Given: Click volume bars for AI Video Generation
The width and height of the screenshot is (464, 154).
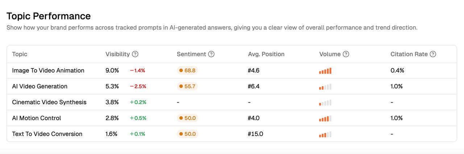Looking at the screenshot, I should click(x=325, y=87).
